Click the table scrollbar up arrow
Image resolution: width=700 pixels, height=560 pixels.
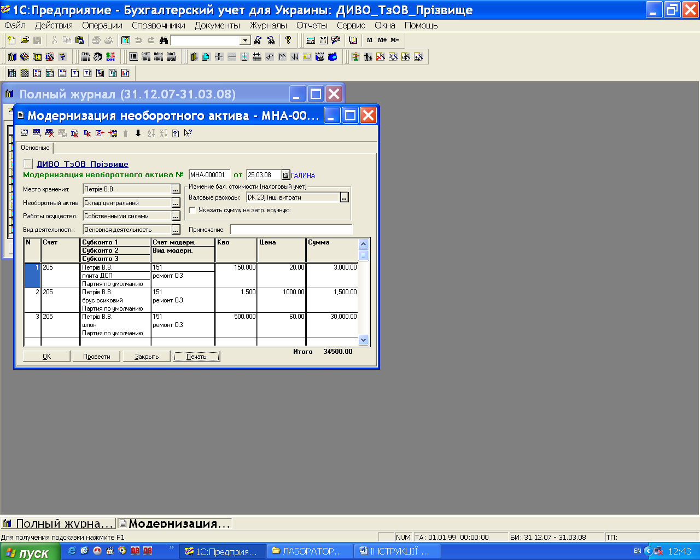(x=364, y=244)
